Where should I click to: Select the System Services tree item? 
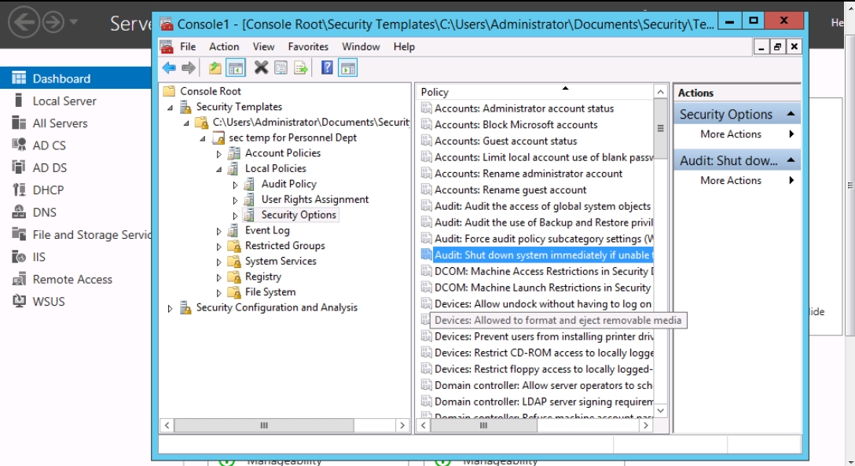281,261
